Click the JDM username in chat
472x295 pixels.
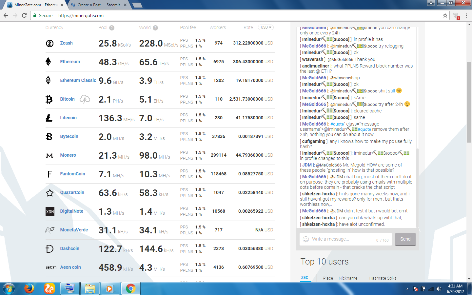(307, 165)
